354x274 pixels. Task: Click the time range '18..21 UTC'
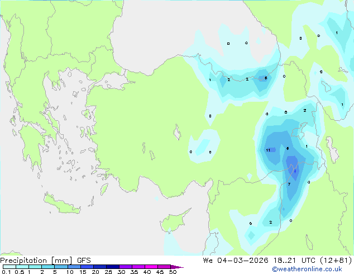(294, 261)
